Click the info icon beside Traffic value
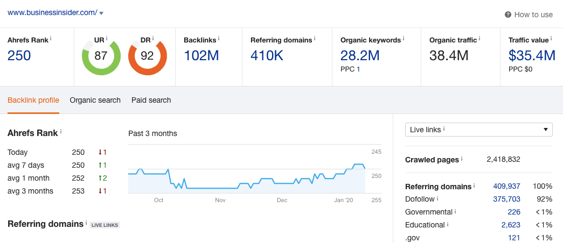The width and height of the screenshot is (563, 243). coord(551,38)
